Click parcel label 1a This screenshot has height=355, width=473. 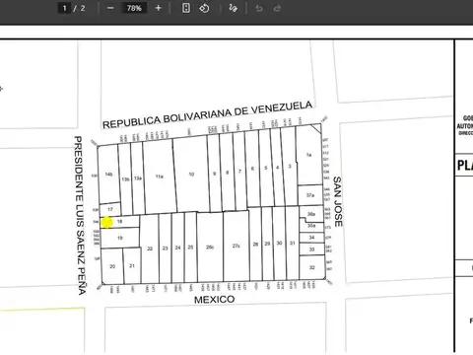tap(308, 155)
